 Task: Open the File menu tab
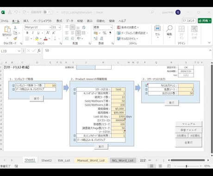click(4, 21)
